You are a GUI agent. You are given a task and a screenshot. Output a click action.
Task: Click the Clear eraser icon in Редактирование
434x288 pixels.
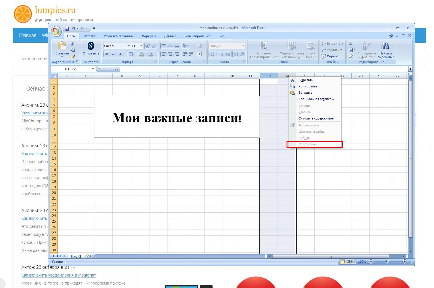(x=351, y=56)
